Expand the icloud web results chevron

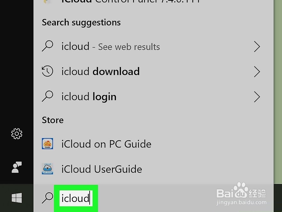pyautogui.click(x=257, y=47)
